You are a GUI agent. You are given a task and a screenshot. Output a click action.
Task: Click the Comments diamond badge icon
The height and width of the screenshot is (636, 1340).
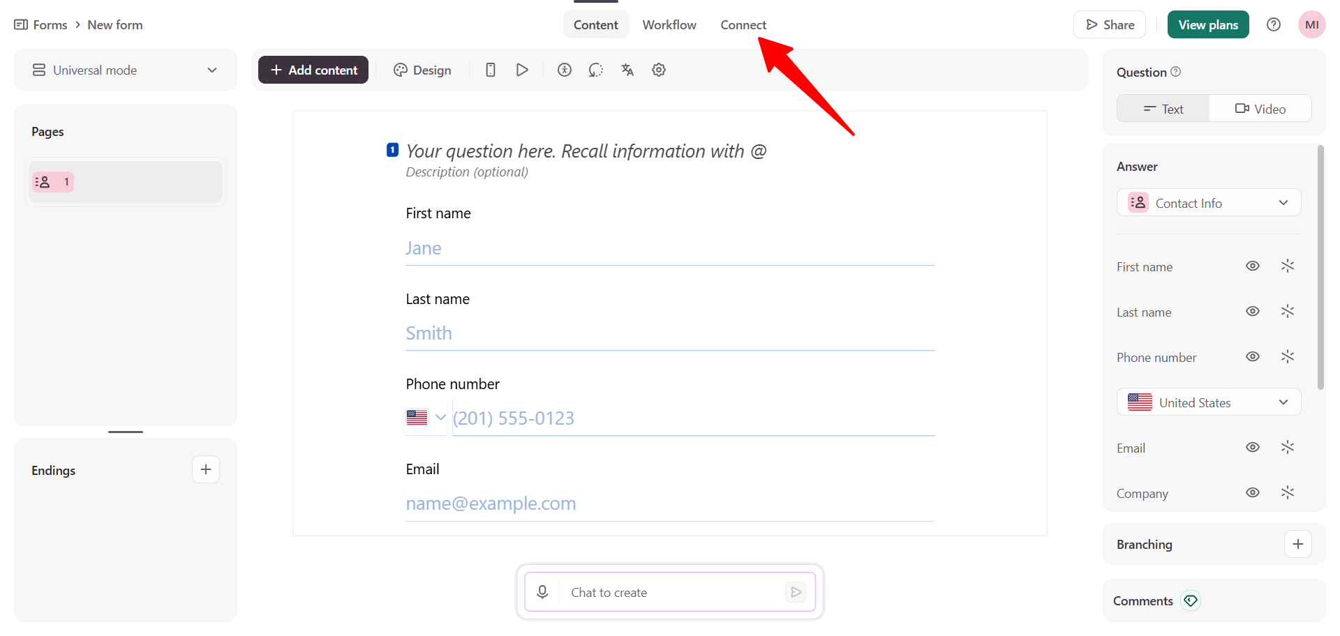(1191, 600)
